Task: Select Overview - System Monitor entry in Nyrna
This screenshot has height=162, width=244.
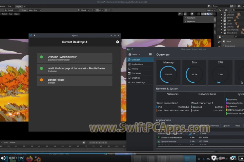Action: (75, 58)
